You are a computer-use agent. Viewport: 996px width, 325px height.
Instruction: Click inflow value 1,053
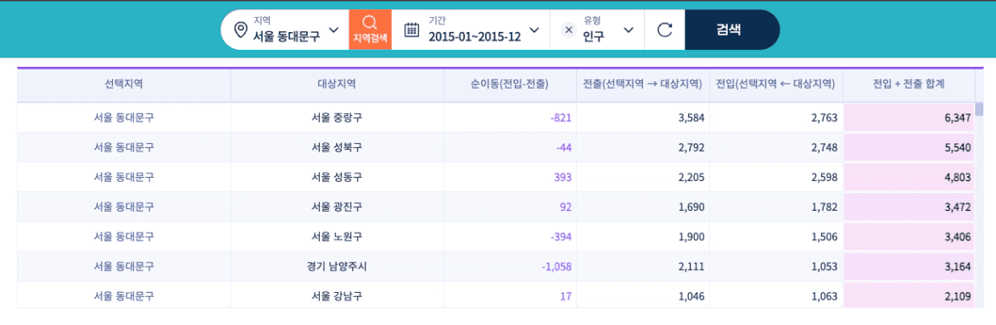[x=825, y=267]
